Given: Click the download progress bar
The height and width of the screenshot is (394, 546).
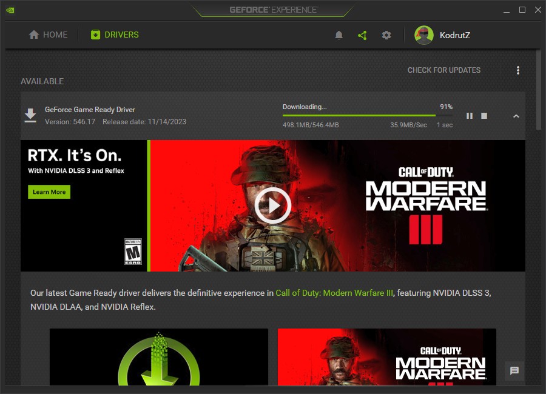Looking at the screenshot, I should click(x=368, y=116).
